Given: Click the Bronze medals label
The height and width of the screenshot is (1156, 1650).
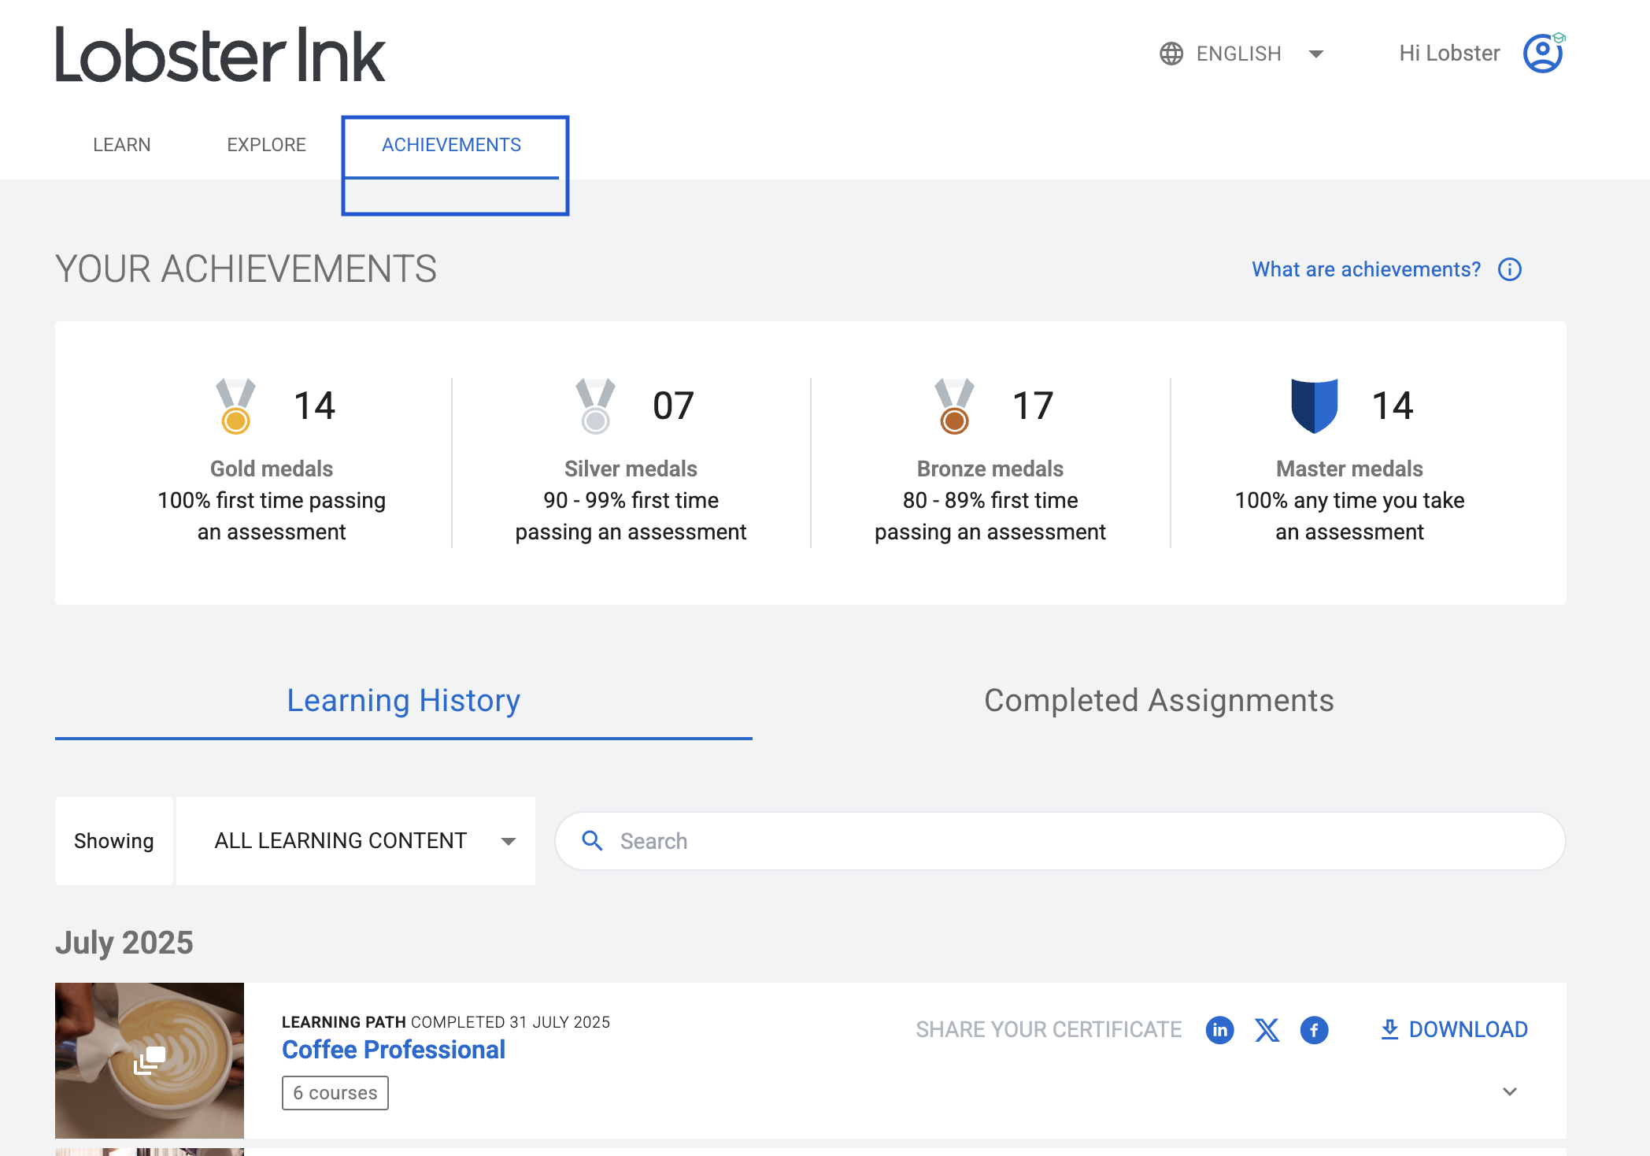Looking at the screenshot, I should (x=990, y=469).
